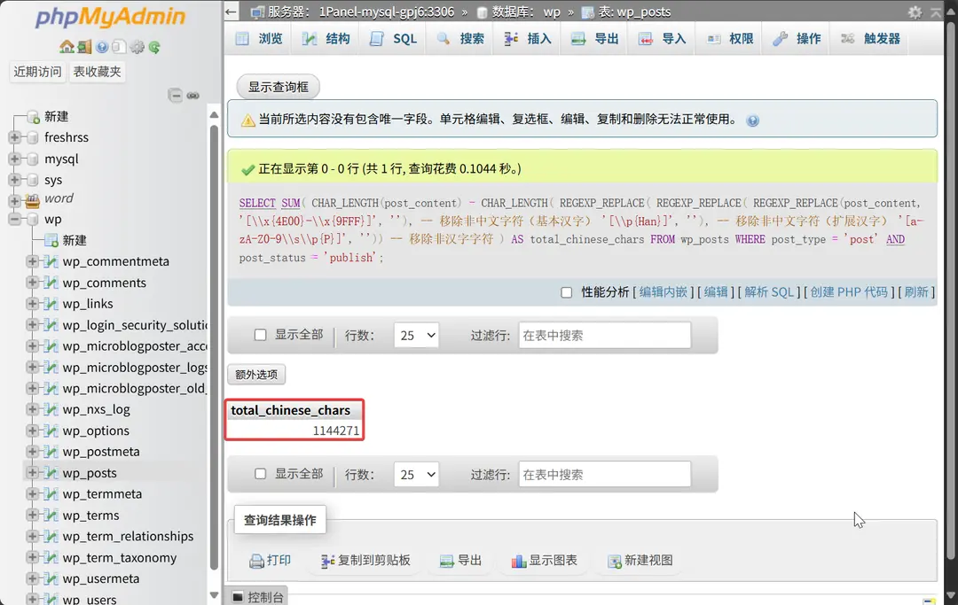Open the upper 行数 row count dropdown
958x605 pixels.
point(416,335)
